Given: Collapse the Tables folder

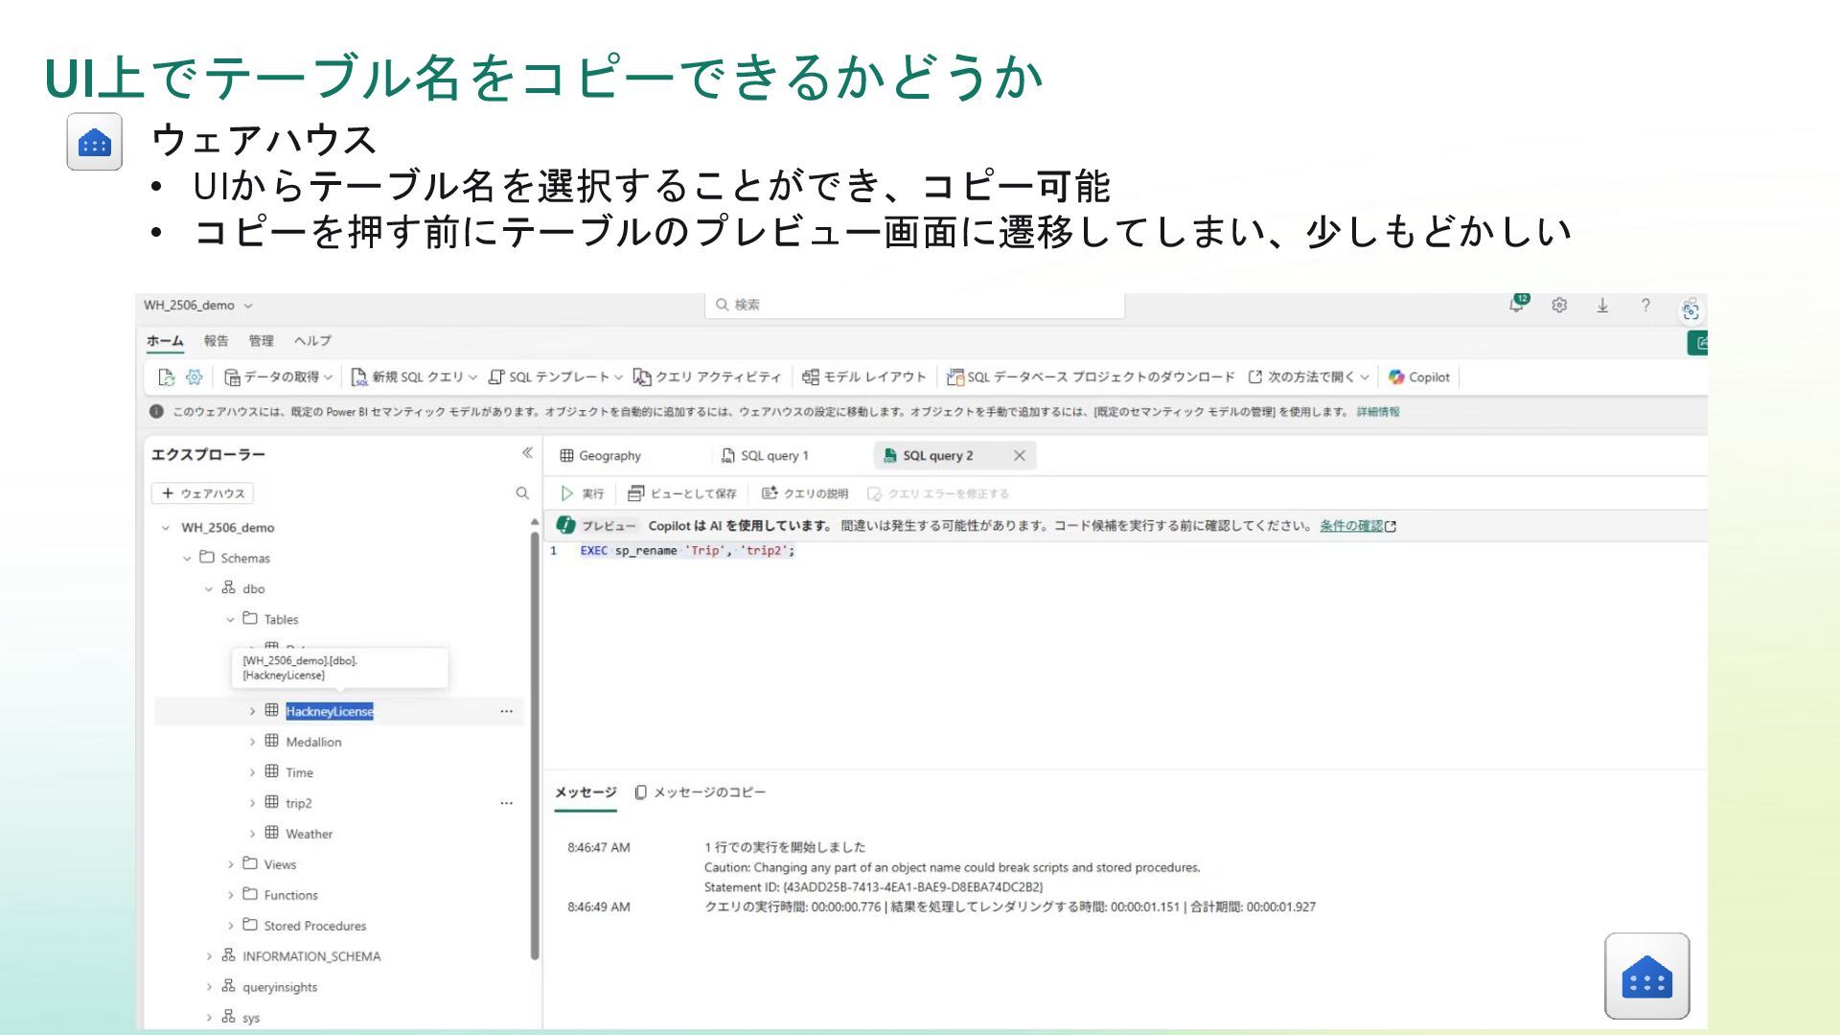Looking at the screenshot, I should click(230, 620).
